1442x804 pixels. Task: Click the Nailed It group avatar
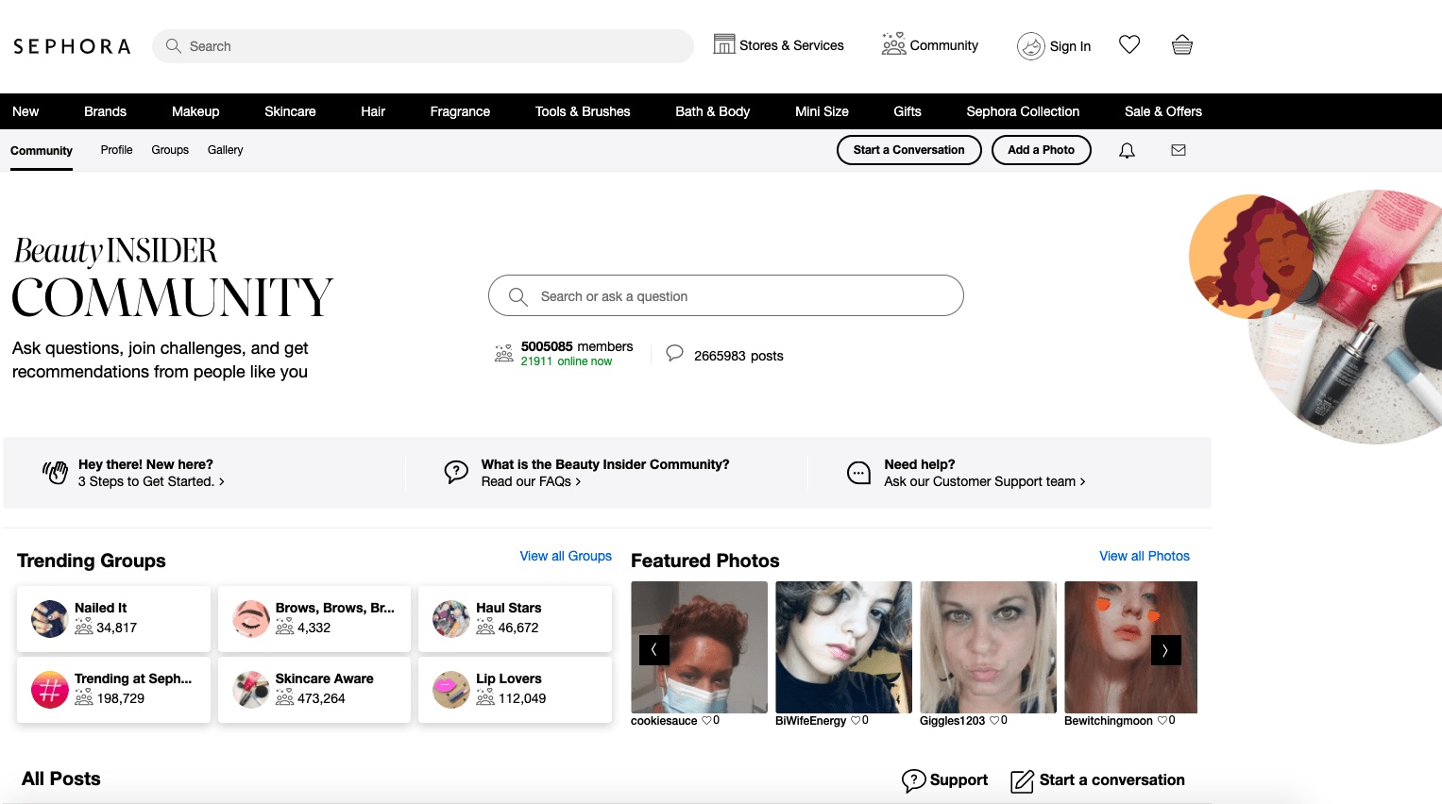coord(49,619)
